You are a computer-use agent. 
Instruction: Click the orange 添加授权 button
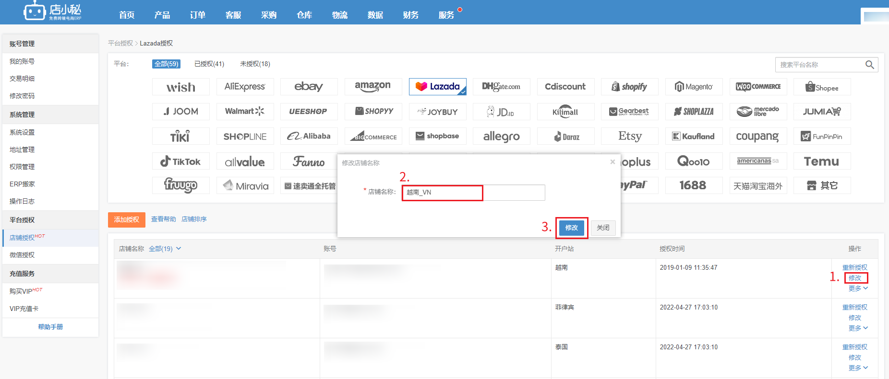tap(127, 219)
